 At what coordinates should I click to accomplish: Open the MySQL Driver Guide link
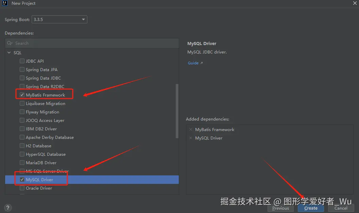tap(195, 63)
